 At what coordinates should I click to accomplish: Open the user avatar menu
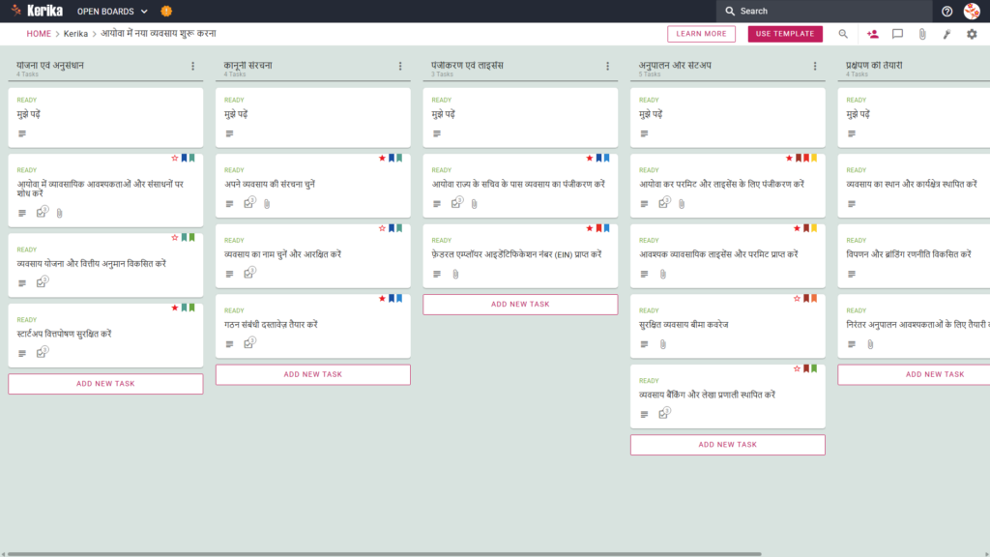(x=972, y=11)
